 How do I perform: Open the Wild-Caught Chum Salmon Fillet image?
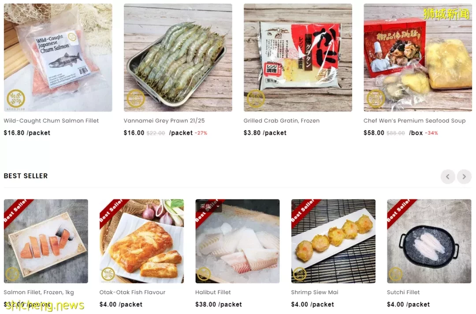(58, 58)
